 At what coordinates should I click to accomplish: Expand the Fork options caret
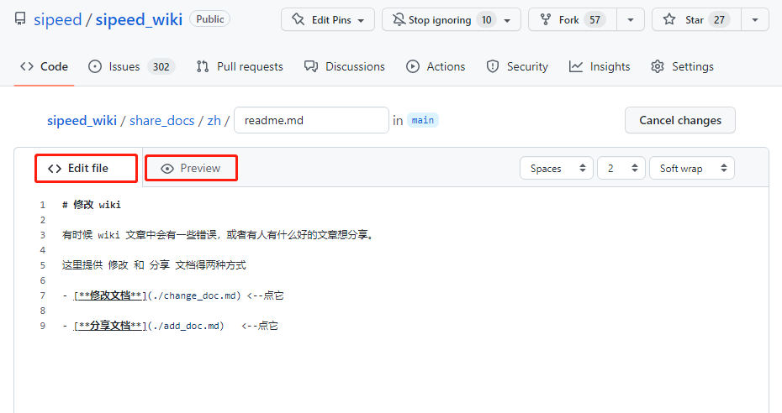click(x=631, y=20)
